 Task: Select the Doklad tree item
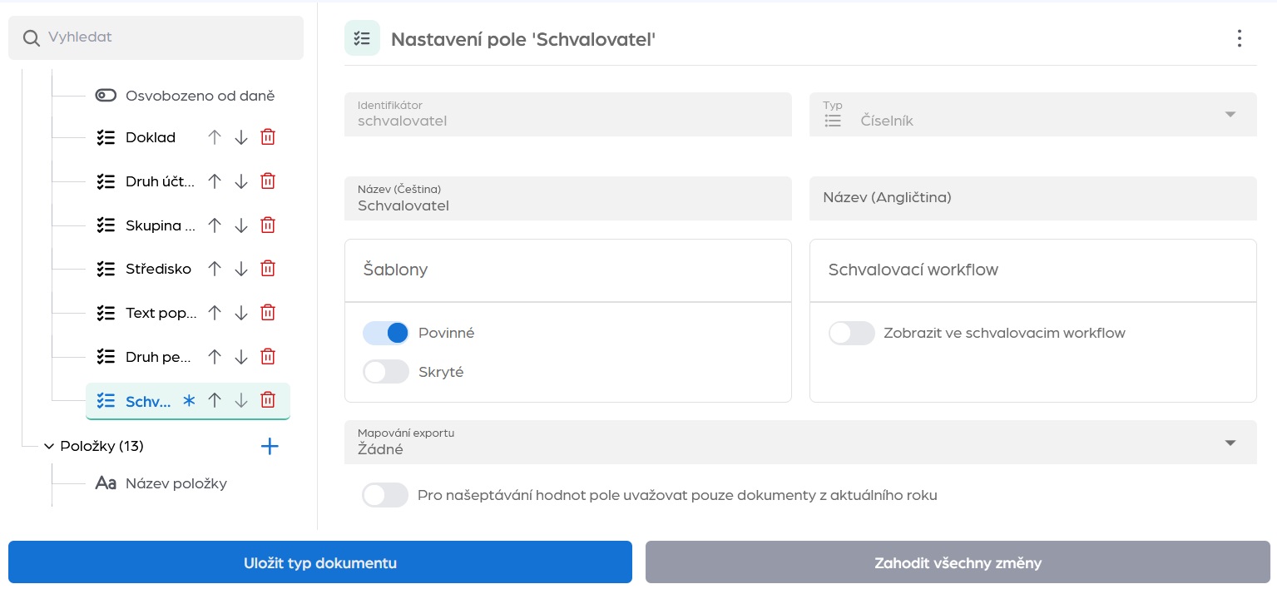151,137
